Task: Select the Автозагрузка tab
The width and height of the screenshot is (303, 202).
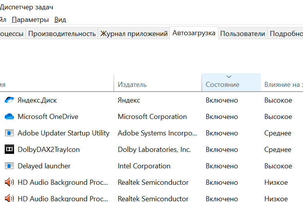Action: (194, 33)
